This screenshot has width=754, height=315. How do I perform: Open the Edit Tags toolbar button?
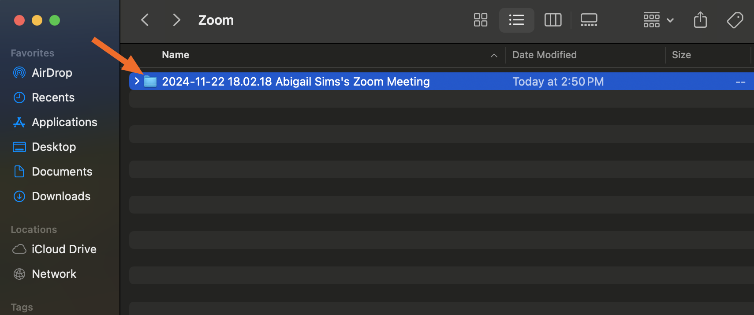[x=735, y=20]
